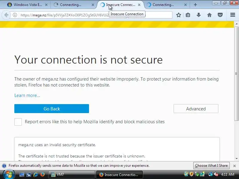Go to the Home page icon

[209, 15]
